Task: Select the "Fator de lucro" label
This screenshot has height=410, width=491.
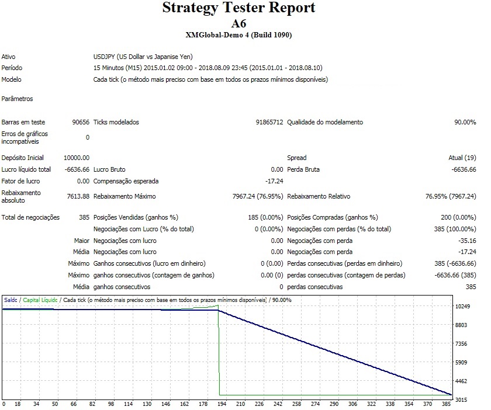Action: 20,181
